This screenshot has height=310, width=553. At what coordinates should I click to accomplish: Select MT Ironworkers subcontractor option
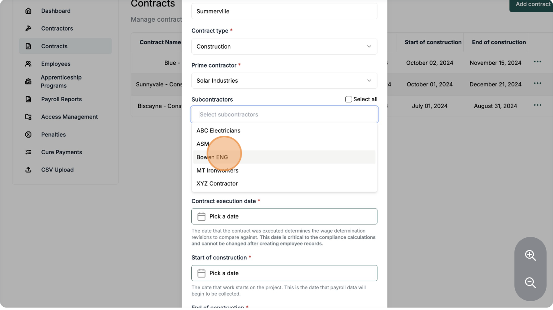click(217, 170)
